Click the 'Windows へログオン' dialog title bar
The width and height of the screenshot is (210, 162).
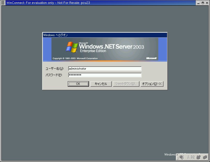click(105, 35)
